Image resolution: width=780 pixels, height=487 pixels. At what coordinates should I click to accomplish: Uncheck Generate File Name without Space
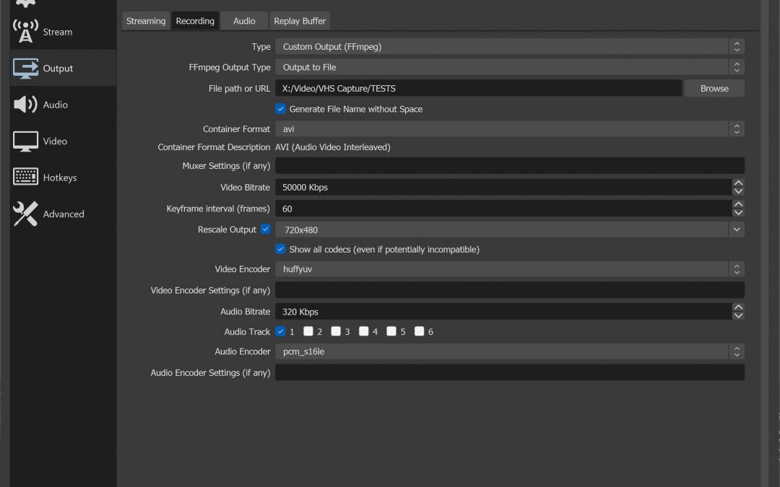281,109
